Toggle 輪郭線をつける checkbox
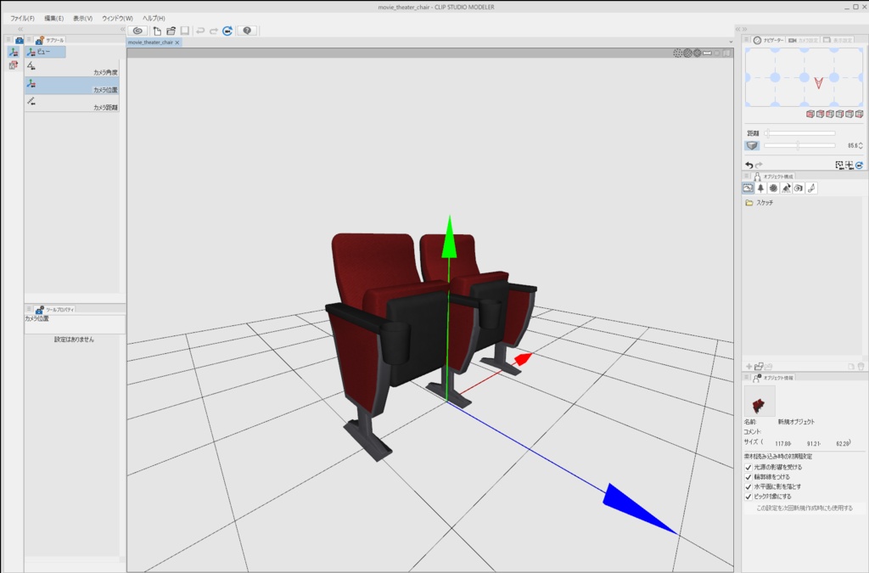The width and height of the screenshot is (869, 573). pos(748,477)
